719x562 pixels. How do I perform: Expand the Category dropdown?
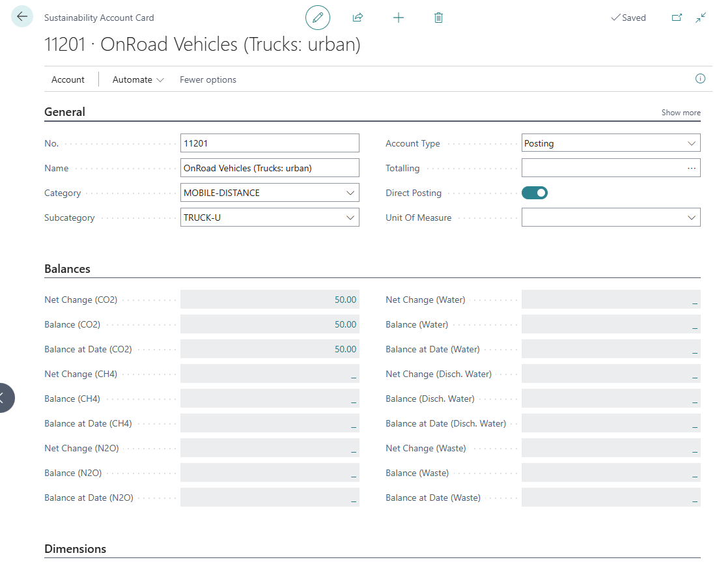tap(350, 193)
